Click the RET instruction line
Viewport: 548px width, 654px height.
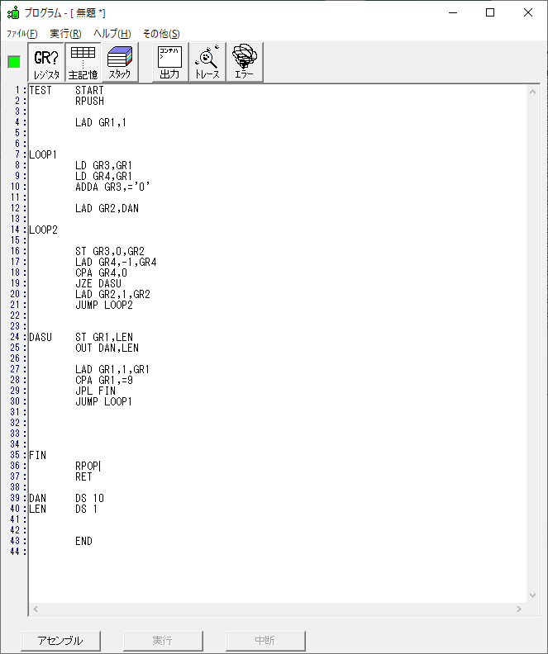[83, 476]
